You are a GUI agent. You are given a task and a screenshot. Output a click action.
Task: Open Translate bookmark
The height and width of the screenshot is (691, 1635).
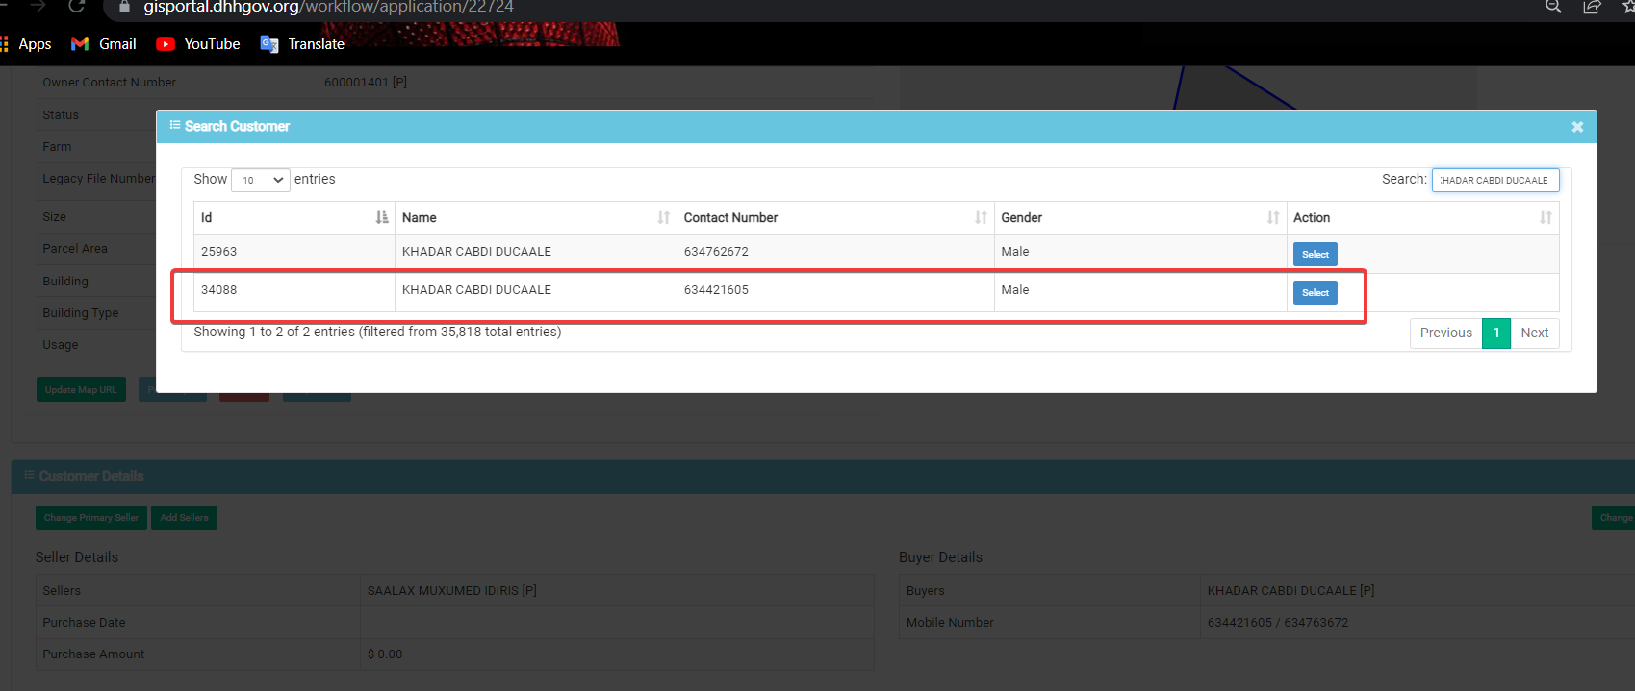(302, 44)
